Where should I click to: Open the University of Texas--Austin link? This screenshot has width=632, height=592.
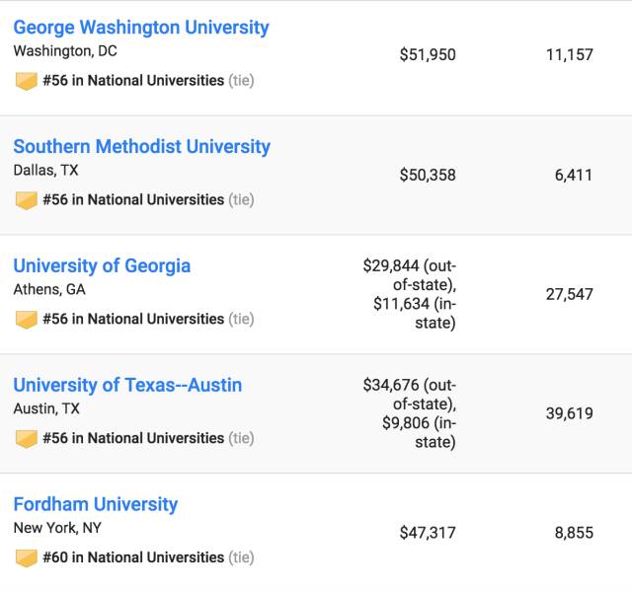(x=127, y=386)
